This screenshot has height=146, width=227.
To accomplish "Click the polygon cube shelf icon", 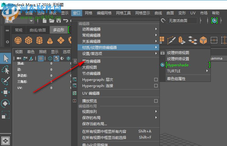I will pos(28,40).
